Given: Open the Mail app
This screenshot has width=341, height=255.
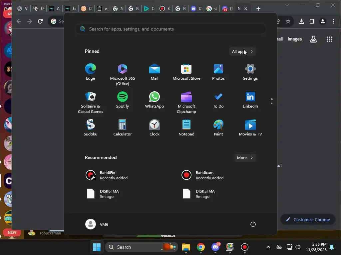Looking at the screenshot, I should 155,72.
